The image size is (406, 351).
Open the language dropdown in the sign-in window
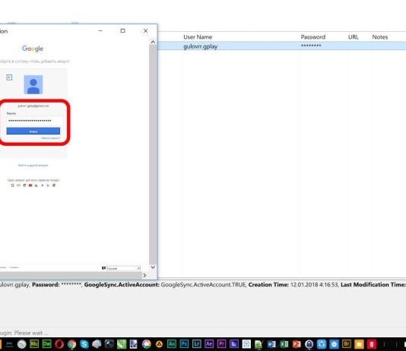tap(123, 268)
